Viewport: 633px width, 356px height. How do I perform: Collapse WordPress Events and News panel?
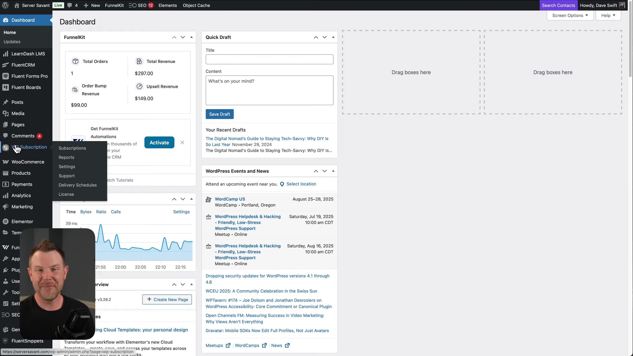tap(333, 171)
